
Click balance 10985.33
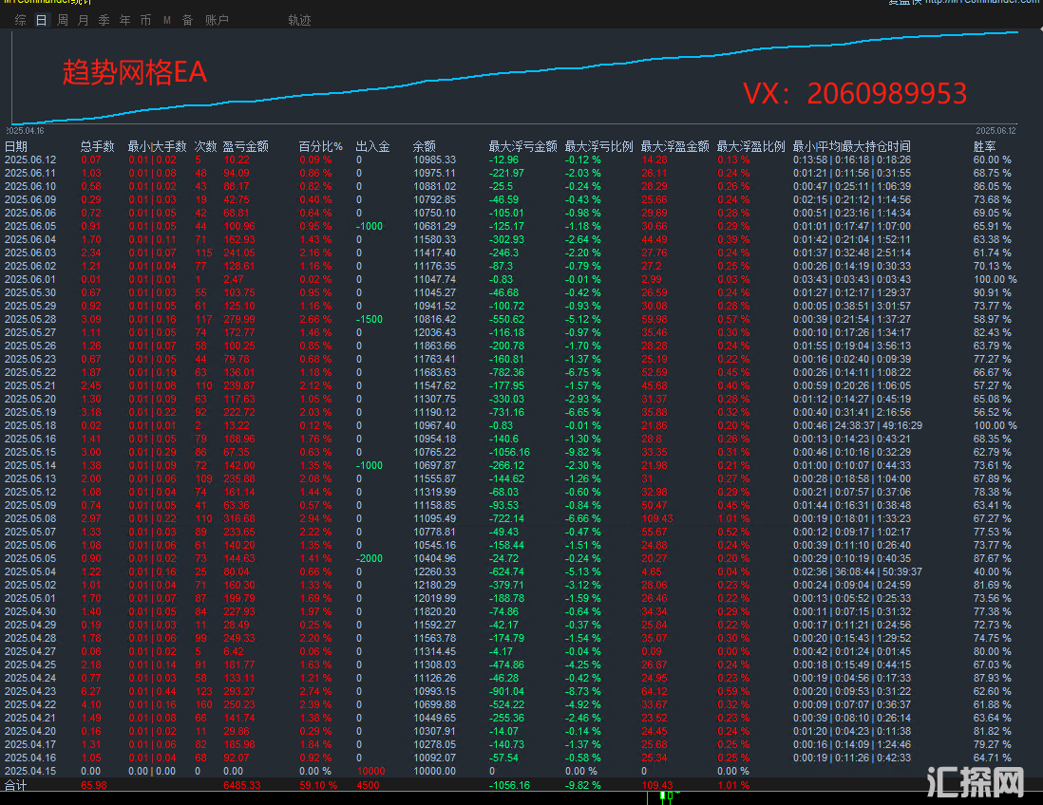tap(436, 159)
